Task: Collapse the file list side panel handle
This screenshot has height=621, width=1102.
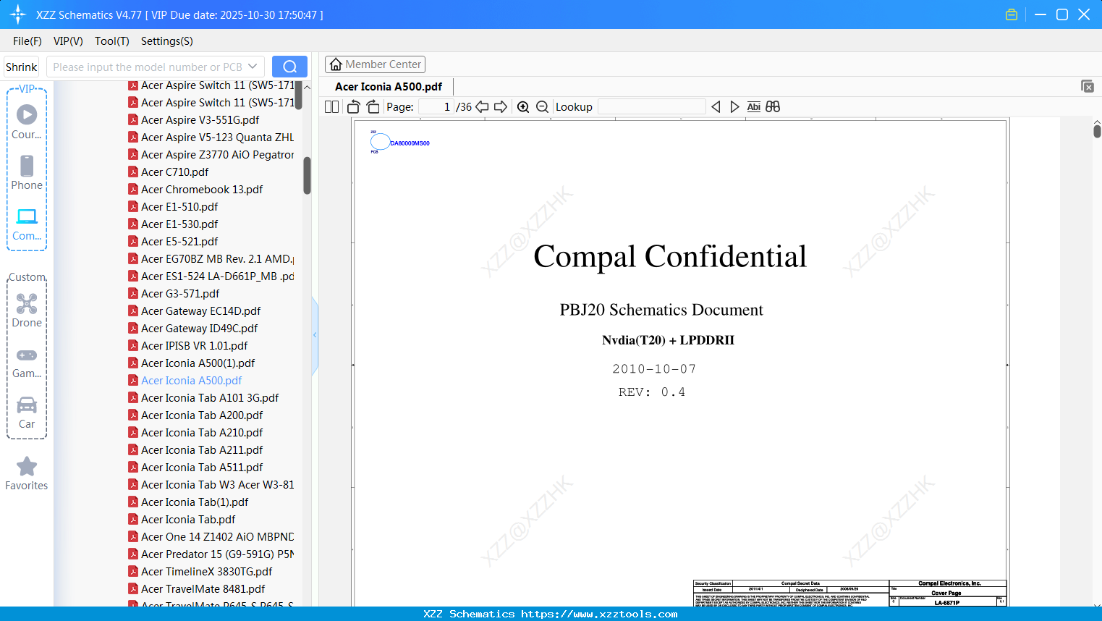Action: (x=315, y=335)
